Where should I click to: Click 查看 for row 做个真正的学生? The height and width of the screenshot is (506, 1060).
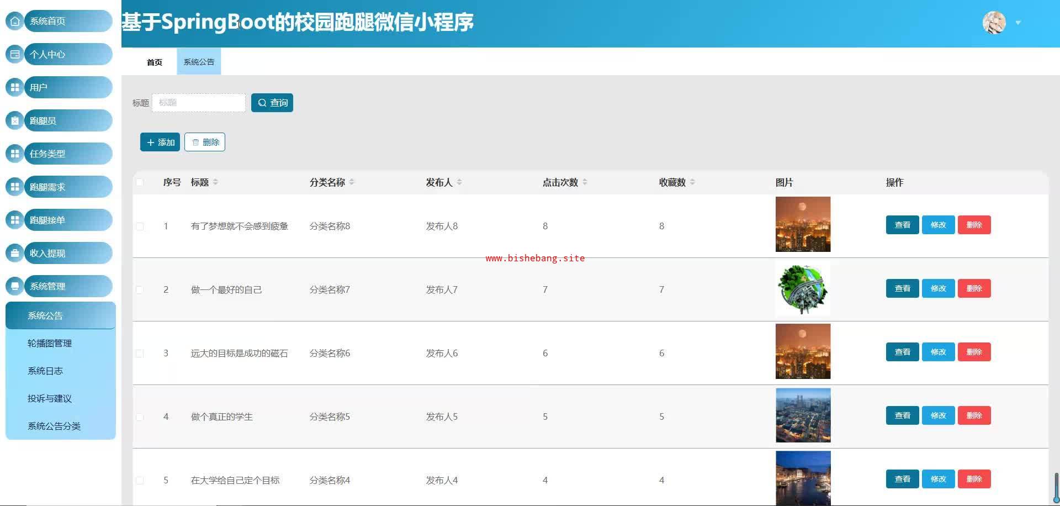(902, 415)
